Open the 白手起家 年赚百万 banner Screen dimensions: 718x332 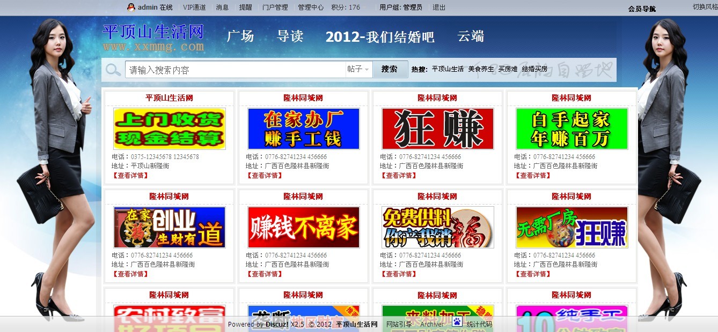572,129
